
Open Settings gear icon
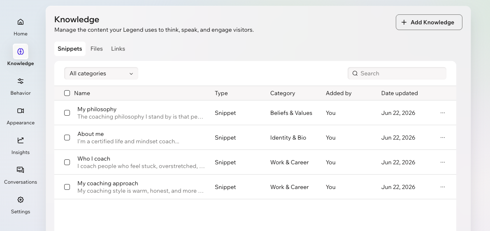tap(20, 200)
